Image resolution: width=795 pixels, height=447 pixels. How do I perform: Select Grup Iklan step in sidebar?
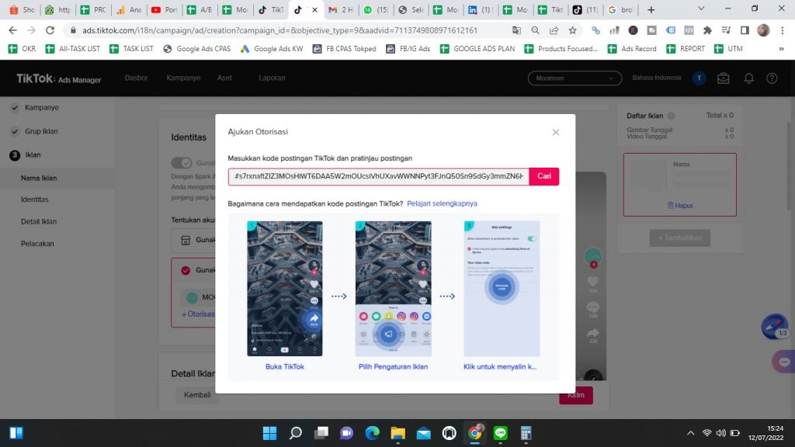(41, 131)
